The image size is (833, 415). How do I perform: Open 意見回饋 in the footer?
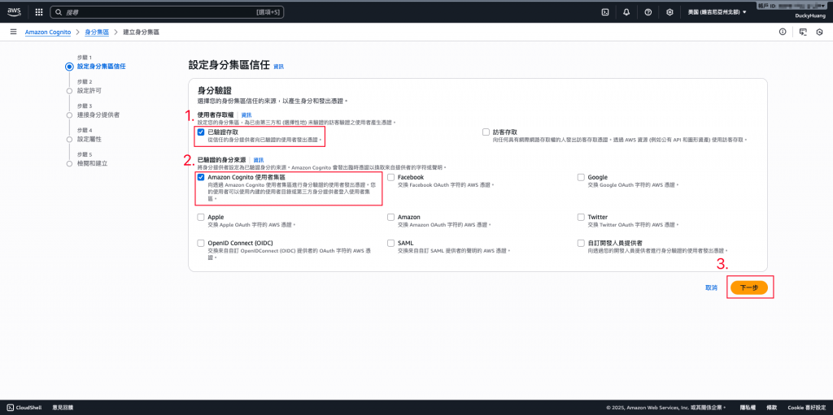click(x=63, y=408)
